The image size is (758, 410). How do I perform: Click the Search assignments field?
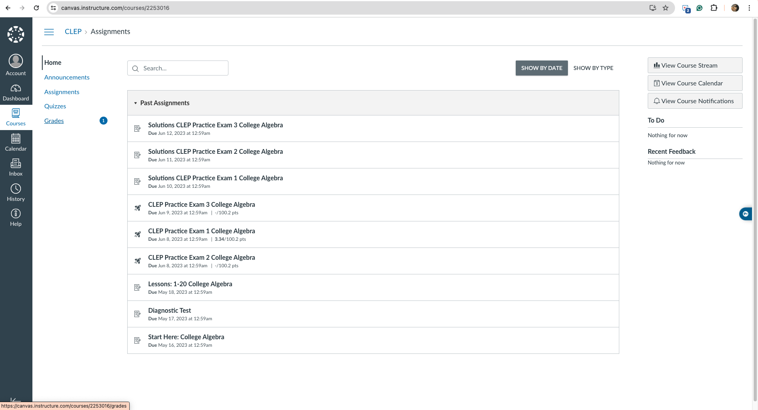point(177,68)
